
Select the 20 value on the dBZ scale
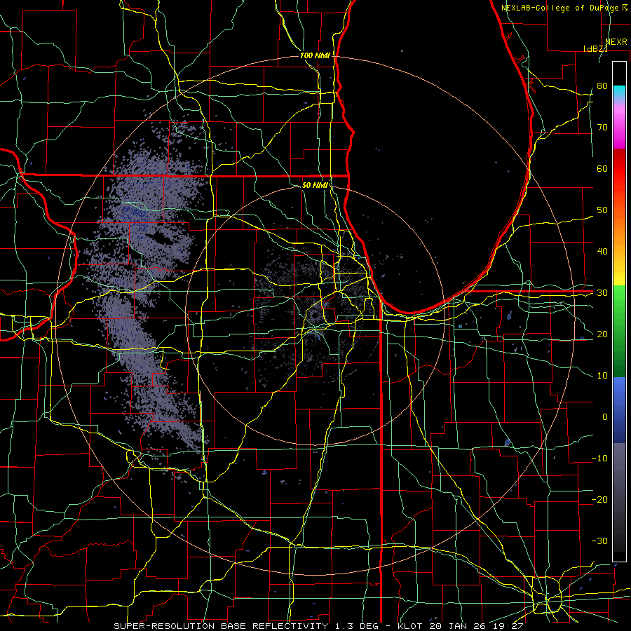tap(602, 334)
